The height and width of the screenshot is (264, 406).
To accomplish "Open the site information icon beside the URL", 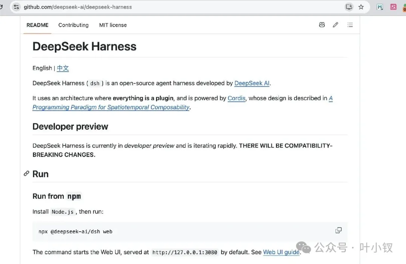I will [16, 7].
